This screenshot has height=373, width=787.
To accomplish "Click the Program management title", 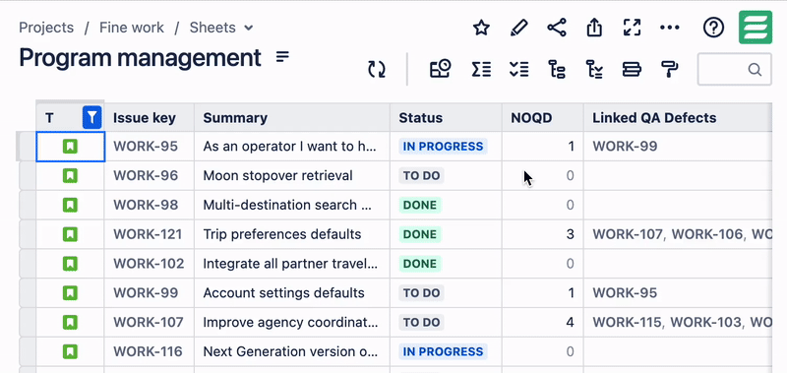I will 140,58.
